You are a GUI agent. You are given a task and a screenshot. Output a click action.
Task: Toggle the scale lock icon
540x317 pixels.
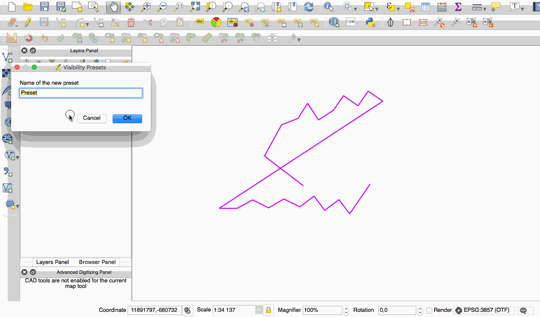coord(269,310)
